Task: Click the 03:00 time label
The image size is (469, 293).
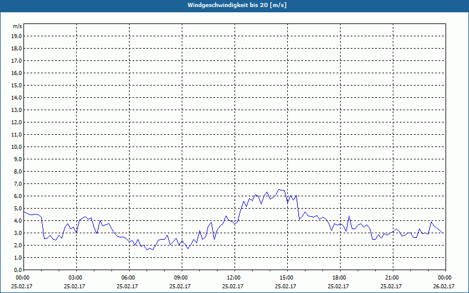Action: click(76, 278)
